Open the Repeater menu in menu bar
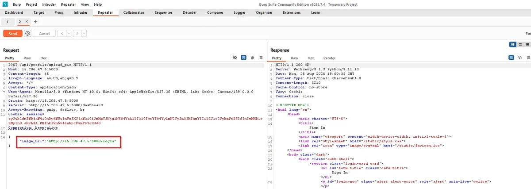Image resolution: width=531 pixels, height=189 pixels. (69, 4)
